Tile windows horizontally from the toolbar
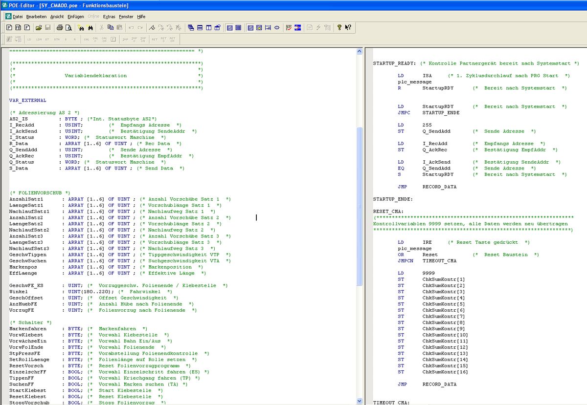 pyautogui.click(x=200, y=28)
